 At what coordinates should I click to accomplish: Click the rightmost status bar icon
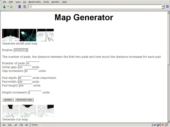click(167, 125)
